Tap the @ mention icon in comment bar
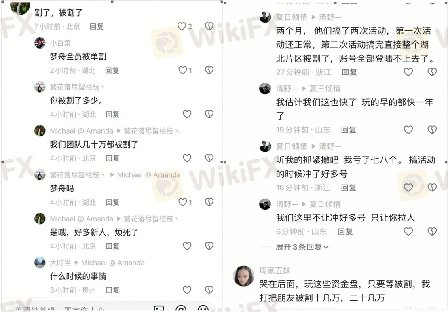The height and width of the screenshot is (312, 448). tap(181, 309)
